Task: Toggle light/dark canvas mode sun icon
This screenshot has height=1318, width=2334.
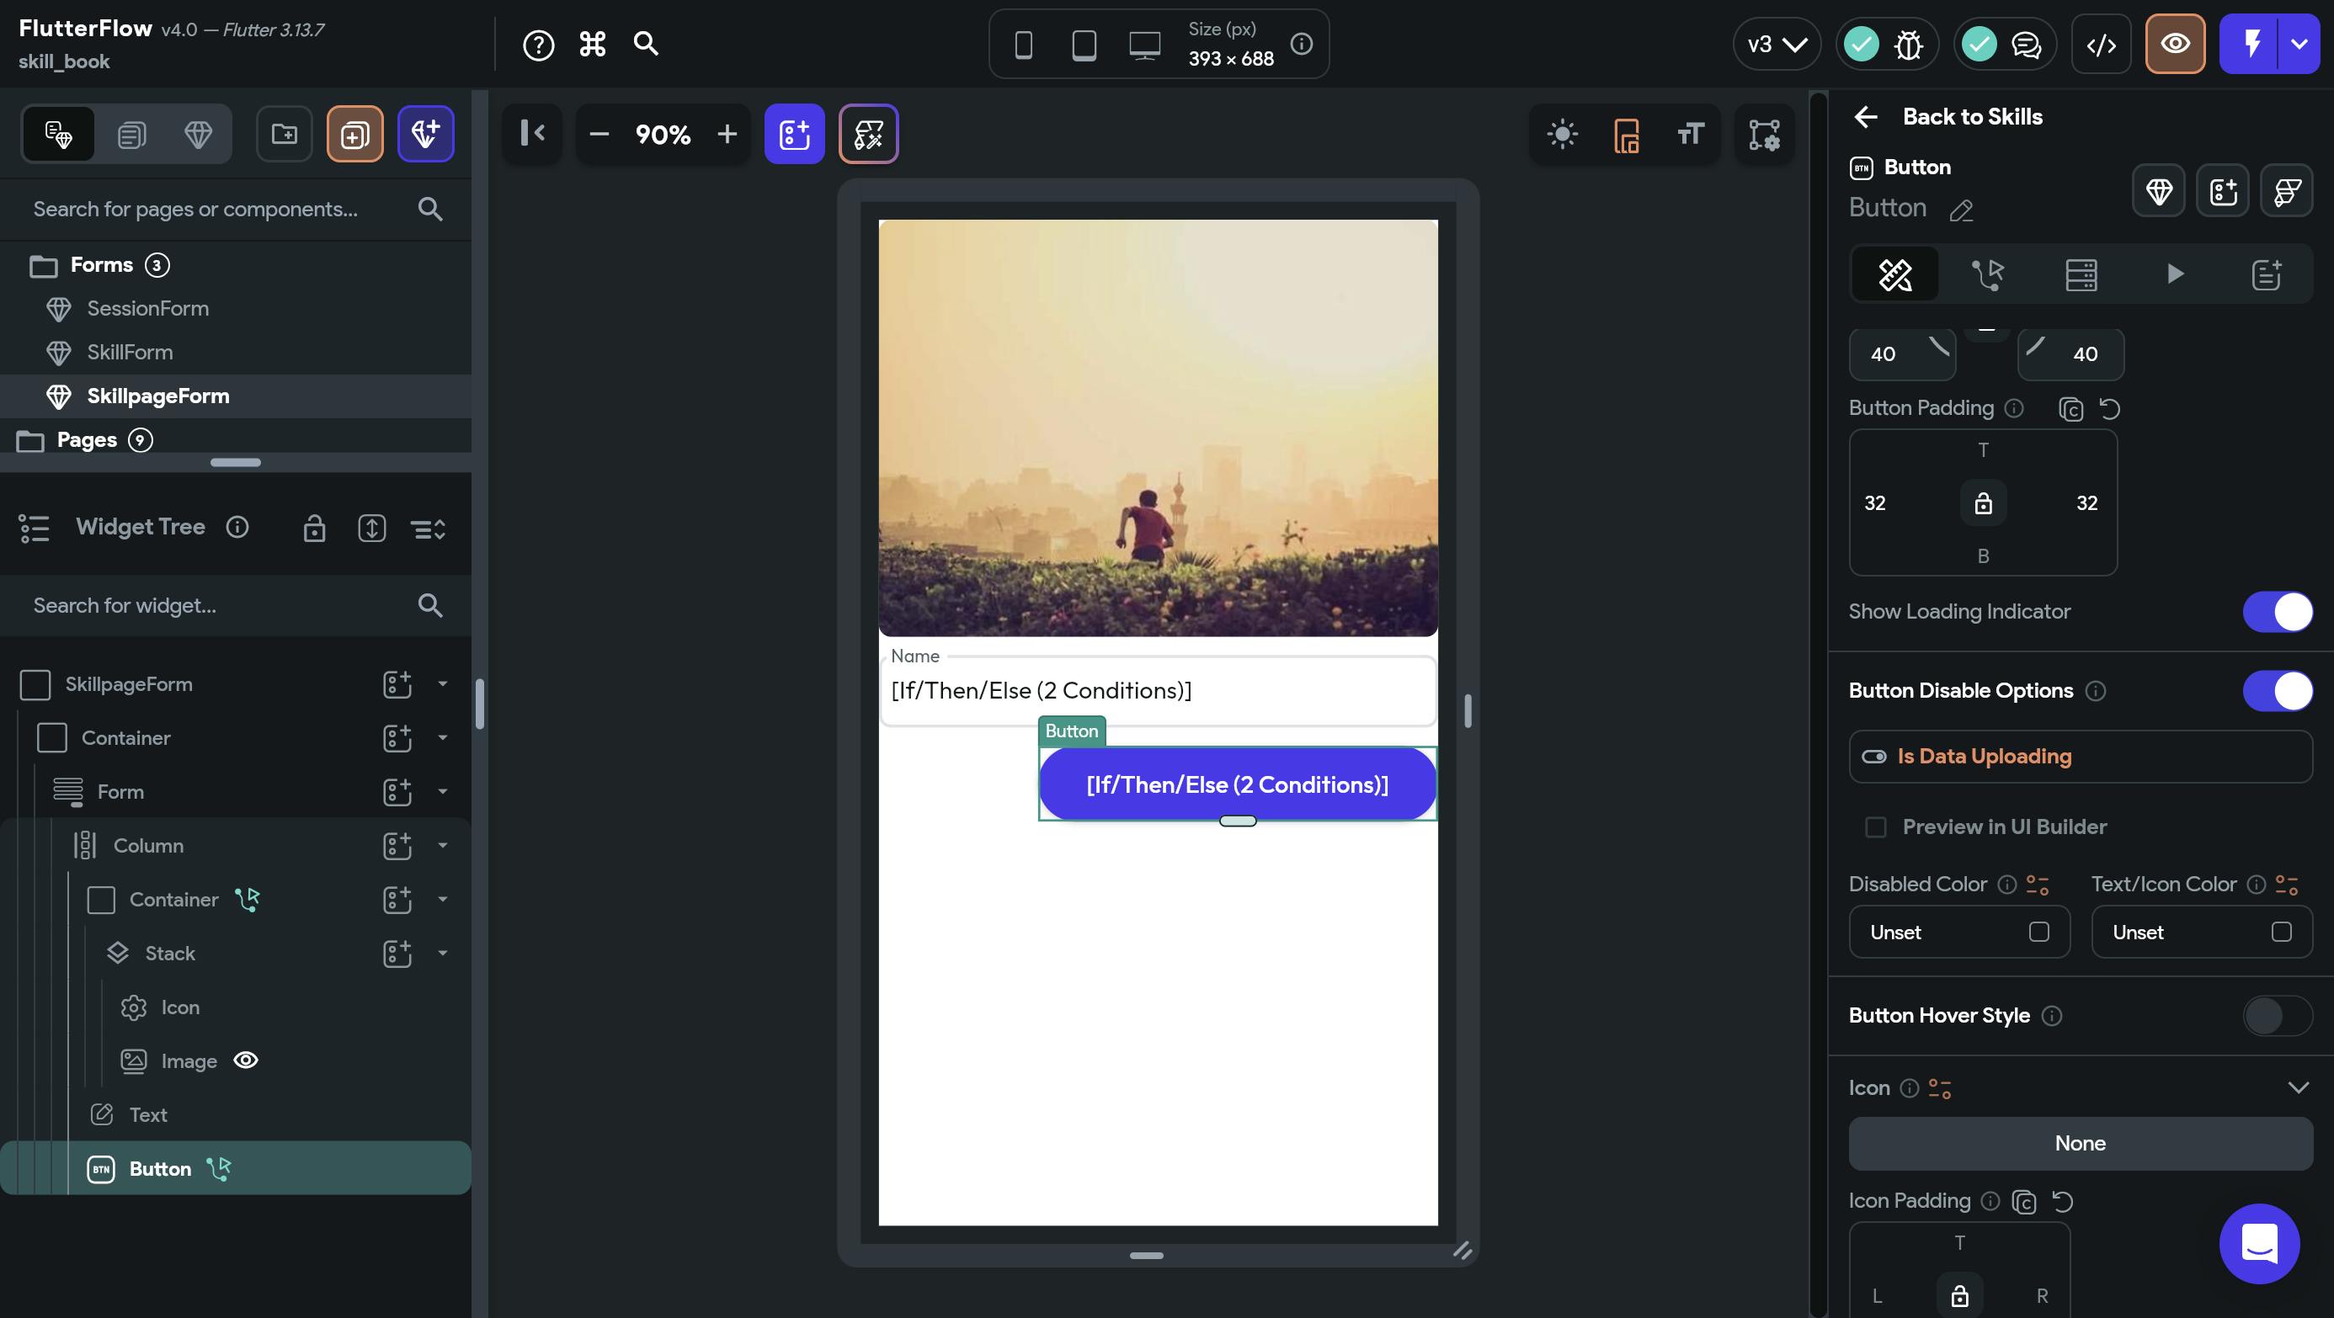Action: [1562, 135]
